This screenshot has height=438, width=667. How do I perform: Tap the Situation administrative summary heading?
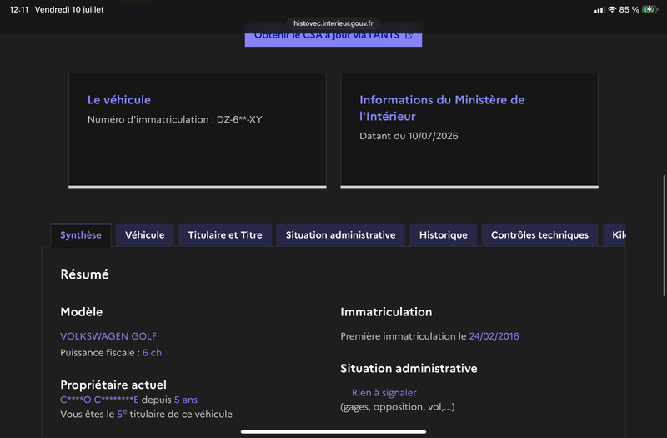tap(409, 369)
